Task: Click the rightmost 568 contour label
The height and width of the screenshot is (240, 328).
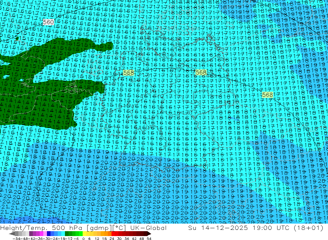Action: [268, 95]
